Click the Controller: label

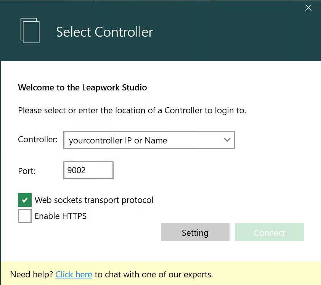coord(38,139)
